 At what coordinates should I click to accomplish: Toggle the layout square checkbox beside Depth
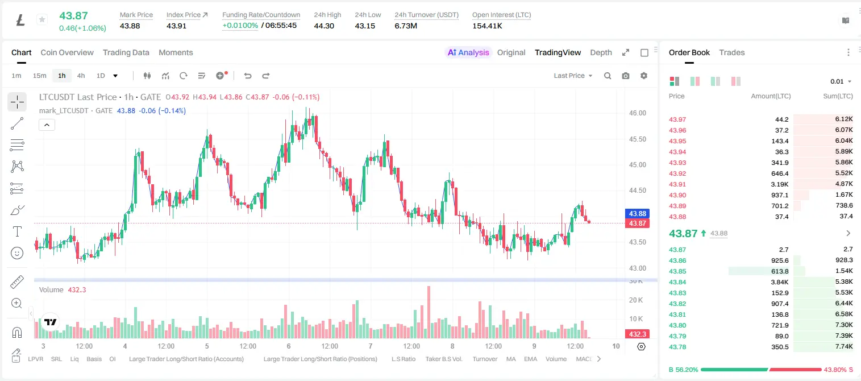(644, 53)
